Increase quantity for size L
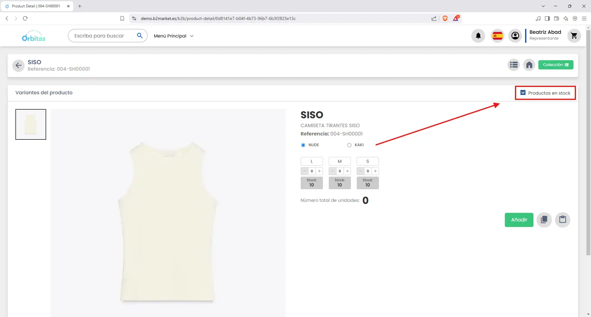This screenshot has height=317, width=591. coord(319,171)
